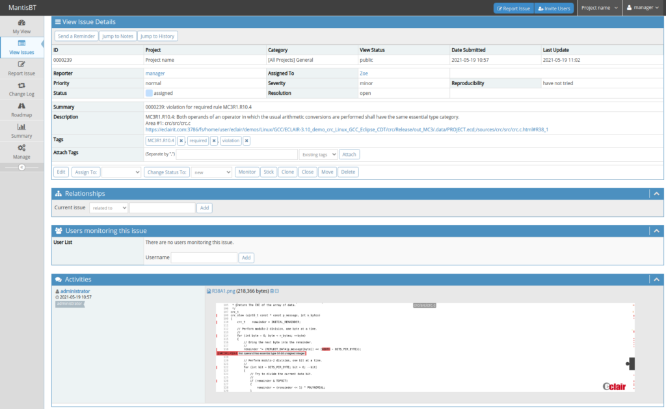Focus the related issue ID field
This screenshot has width=666, height=409.
(x=162, y=208)
